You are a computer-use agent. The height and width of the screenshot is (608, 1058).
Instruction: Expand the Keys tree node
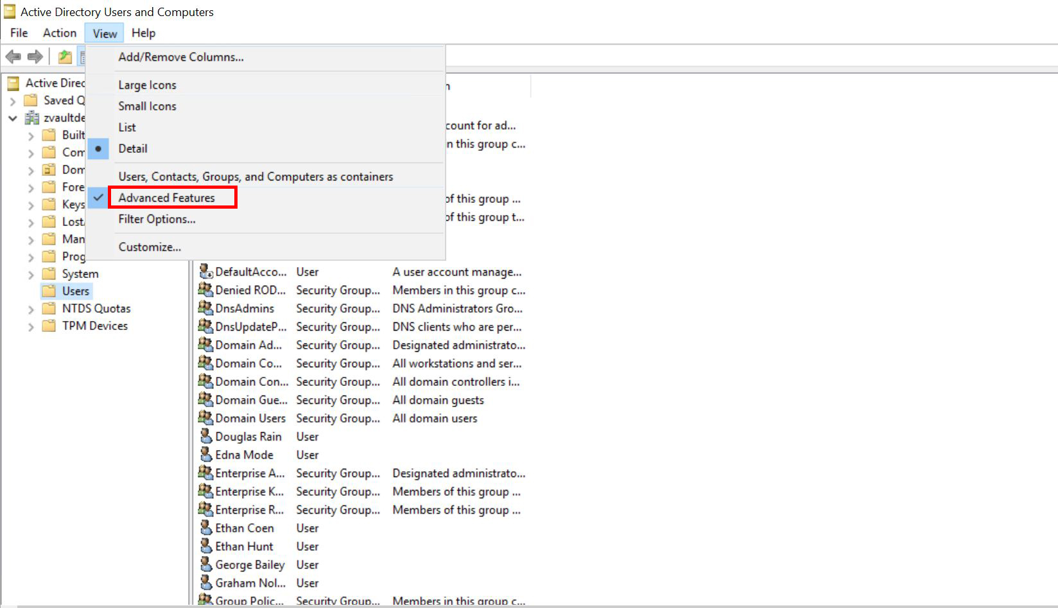[x=31, y=205]
